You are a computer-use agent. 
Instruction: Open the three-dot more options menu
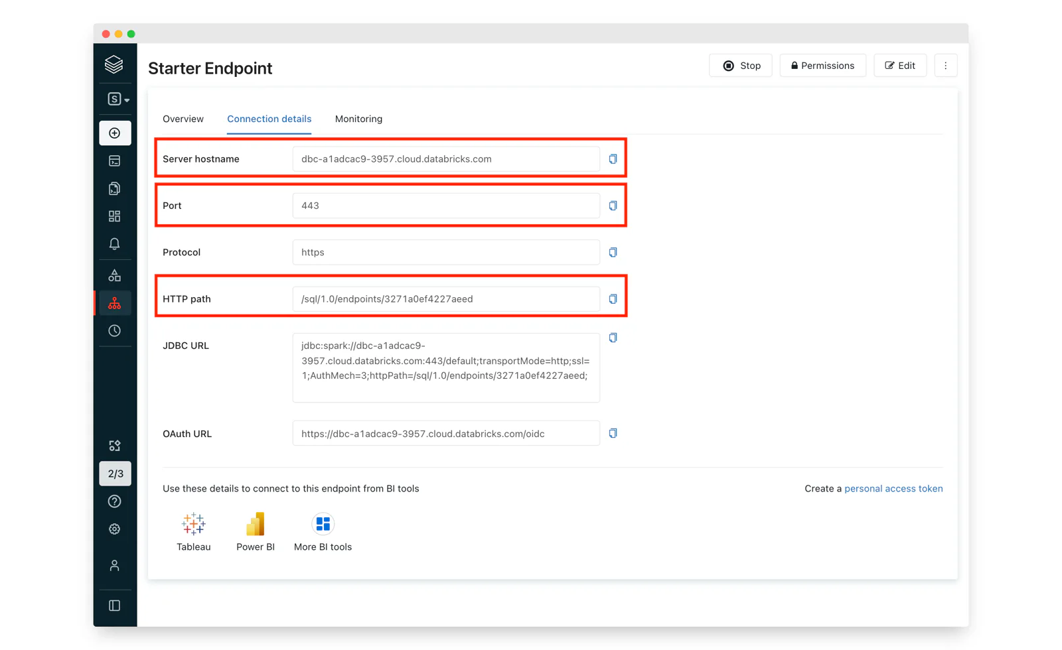pos(946,66)
